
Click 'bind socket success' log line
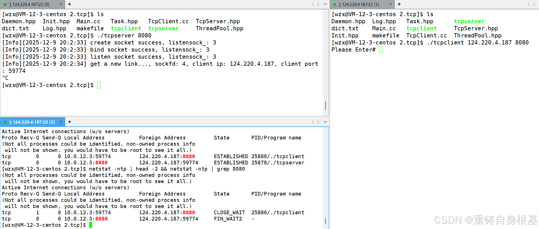pos(106,50)
